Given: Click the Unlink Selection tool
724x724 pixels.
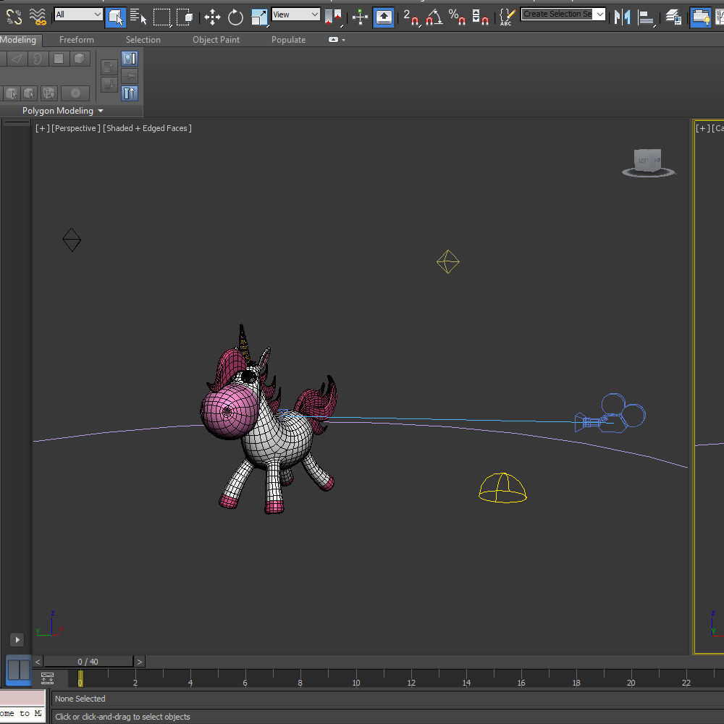Looking at the screenshot, I should [x=14, y=17].
